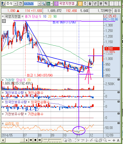Toggle the 심리도 10 indicator checkbox

[3, 124]
